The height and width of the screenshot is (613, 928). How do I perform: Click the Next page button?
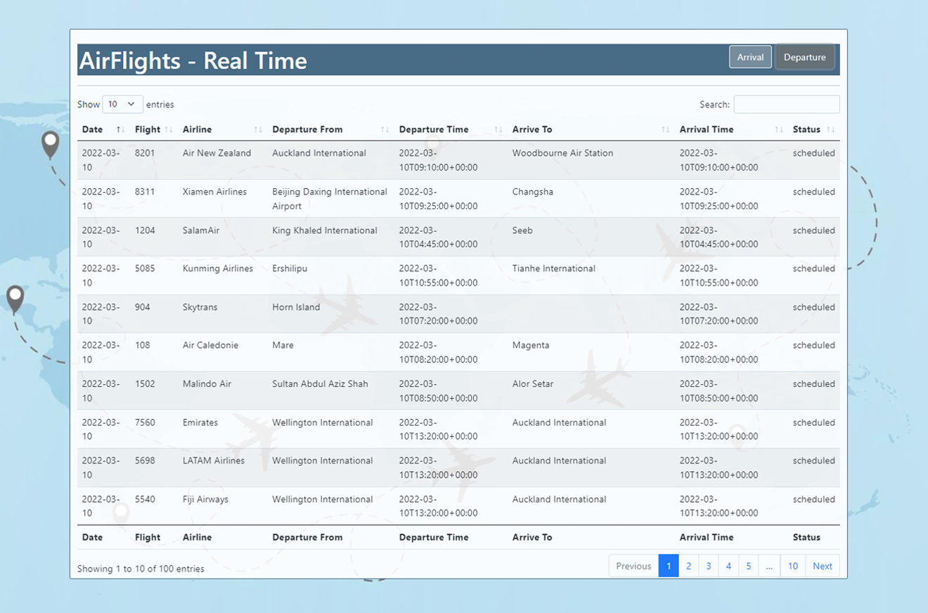point(822,566)
